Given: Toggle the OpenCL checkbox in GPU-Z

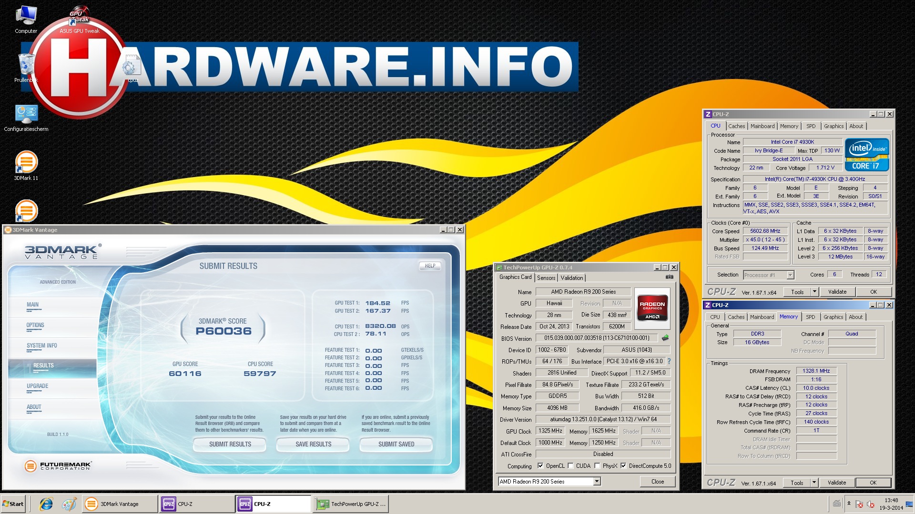Looking at the screenshot, I should pyautogui.click(x=540, y=466).
